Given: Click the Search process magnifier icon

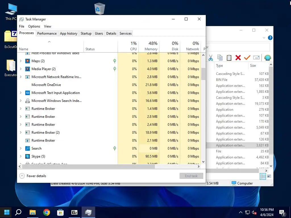Looking at the screenshot, I should click(x=28, y=148).
